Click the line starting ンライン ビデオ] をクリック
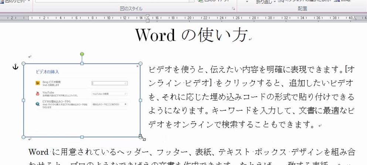Screen dimensions: 367x165 click(x=251, y=83)
